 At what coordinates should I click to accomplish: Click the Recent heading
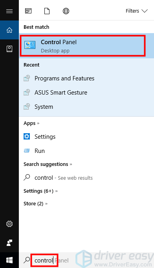coord(31,65)
